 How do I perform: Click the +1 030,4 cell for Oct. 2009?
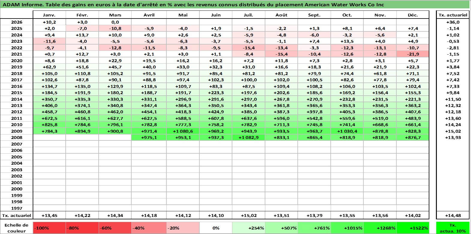(x=347, y=131)
